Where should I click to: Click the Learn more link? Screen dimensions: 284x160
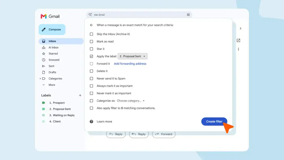[x=104, y=122]
